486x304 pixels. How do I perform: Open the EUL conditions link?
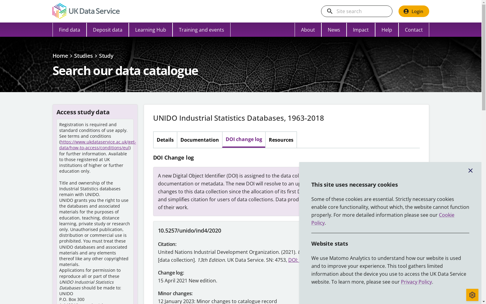tap(98, 145)
